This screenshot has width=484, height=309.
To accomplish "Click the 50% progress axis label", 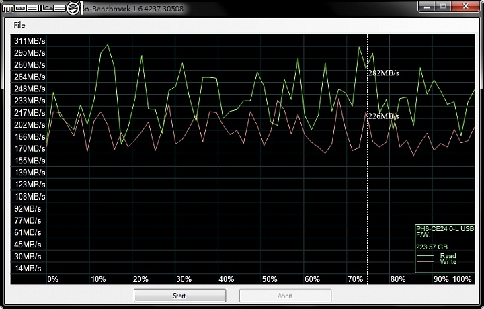I will coord(270,279).
